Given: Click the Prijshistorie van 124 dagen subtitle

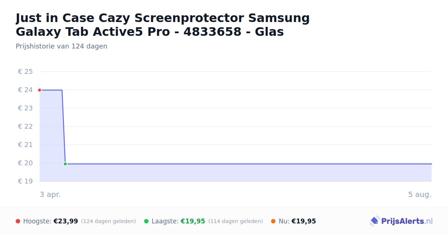Looking at the screenshot, I should [62, 46].
